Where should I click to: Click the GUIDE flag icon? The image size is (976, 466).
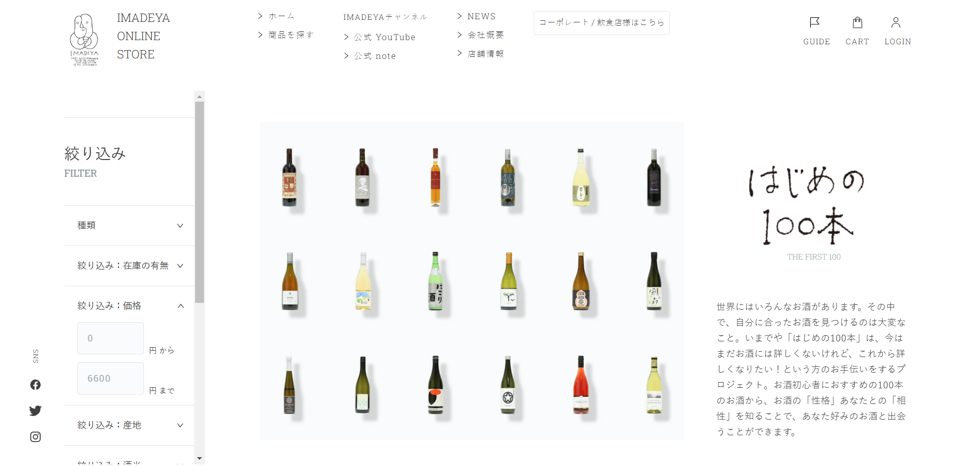tap(815, 22)
